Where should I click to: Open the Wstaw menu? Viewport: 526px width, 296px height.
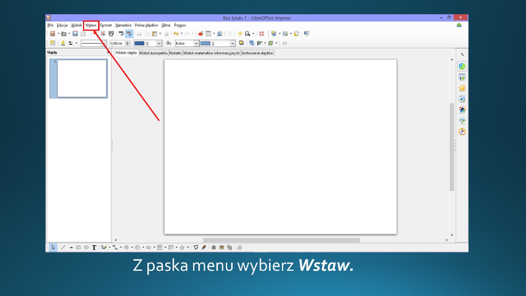91,25
